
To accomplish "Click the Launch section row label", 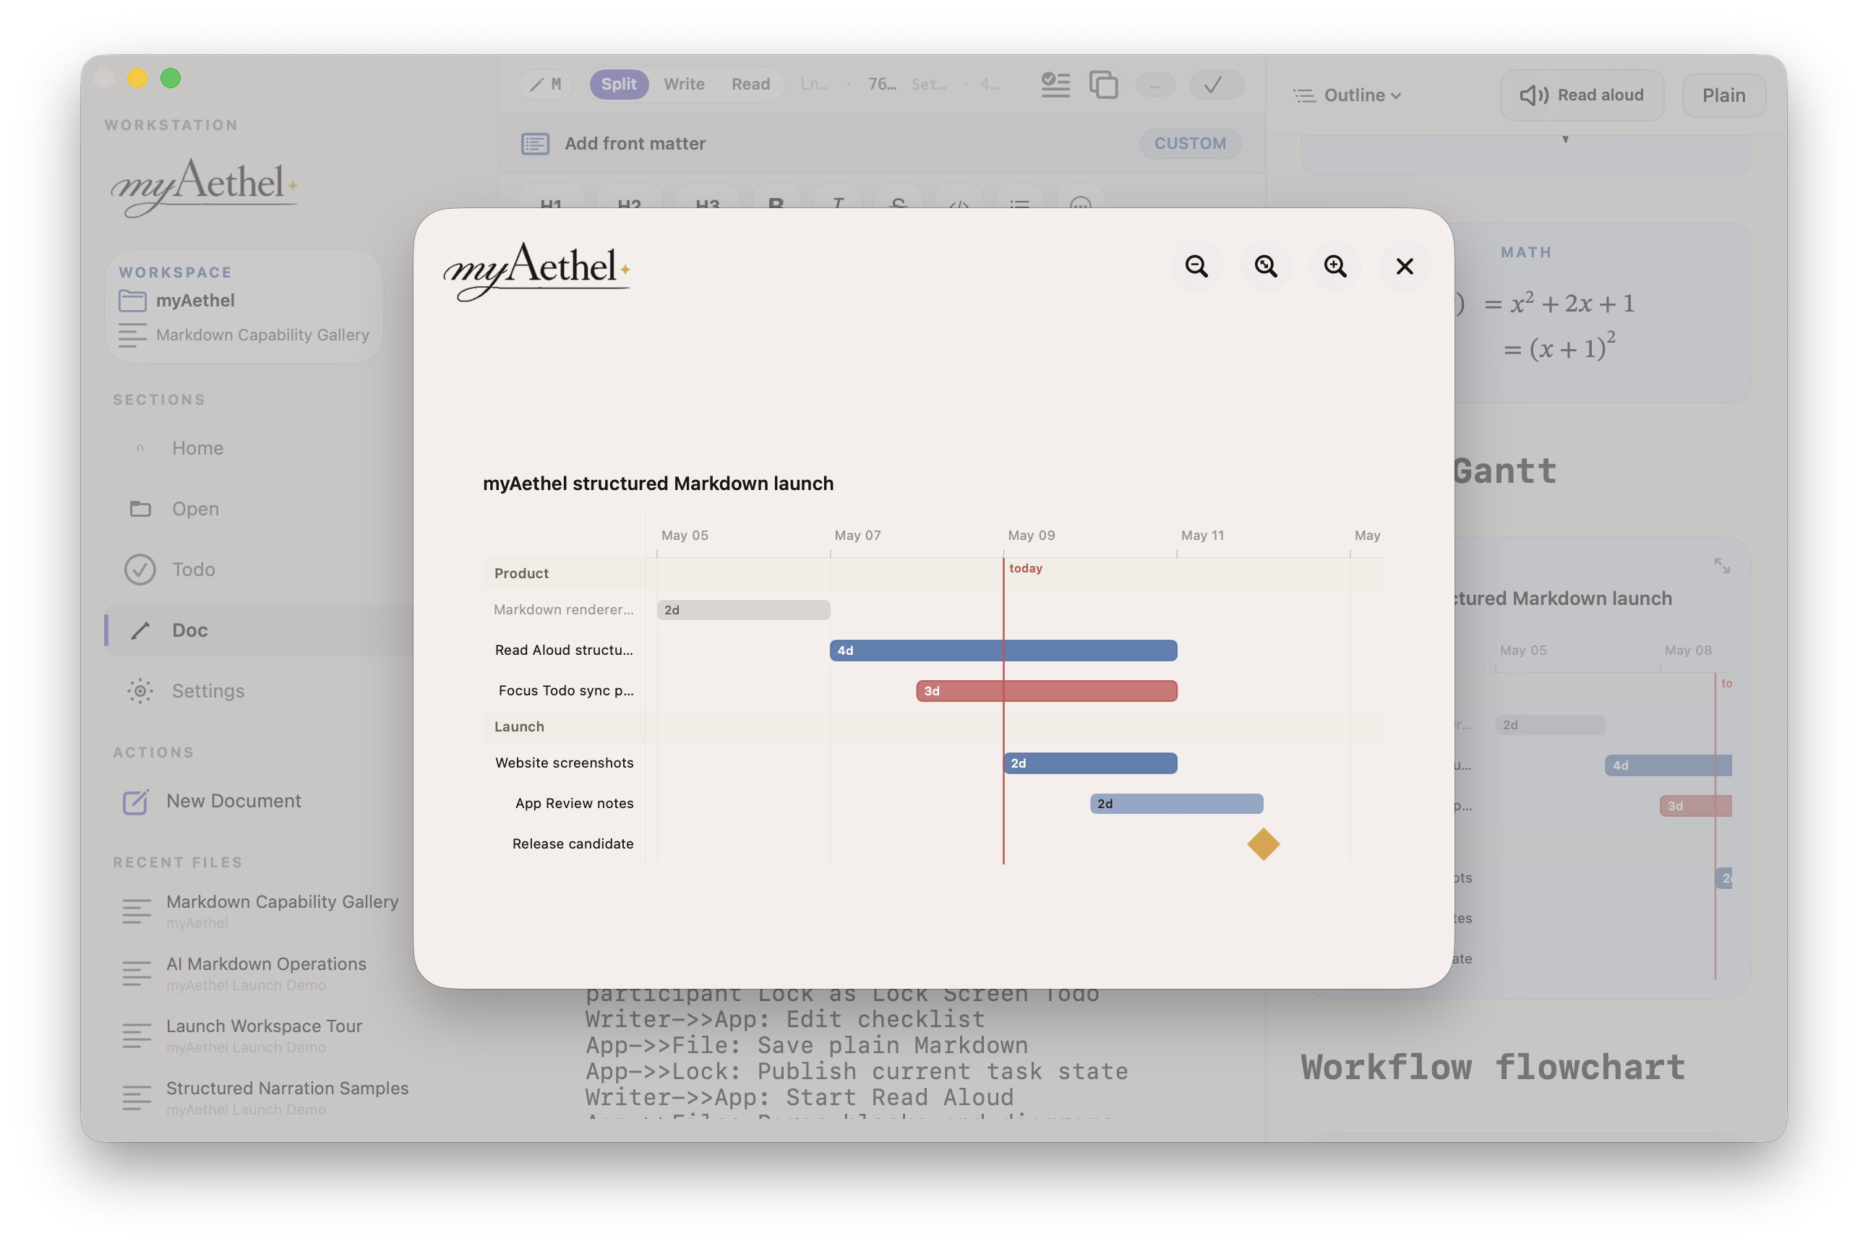I will tap(518, 726).
